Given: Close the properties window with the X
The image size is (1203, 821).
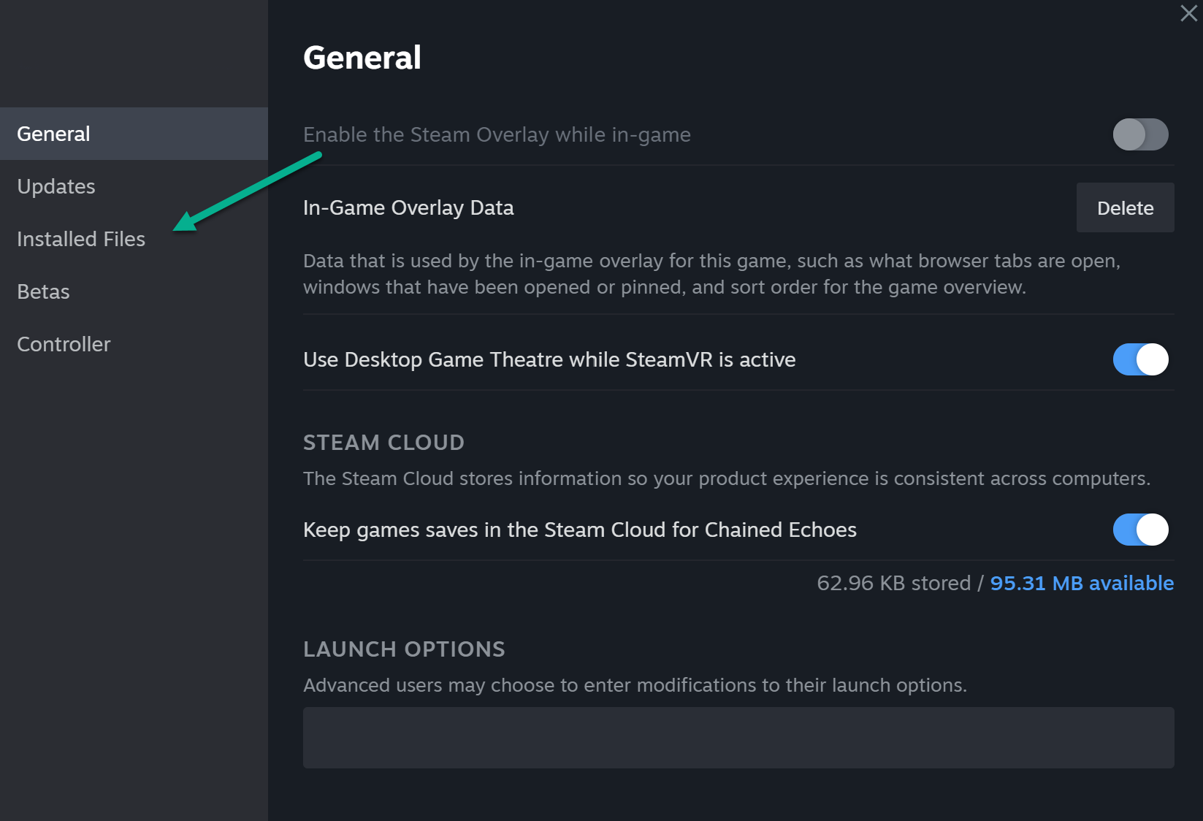Looking at the screenshot, I should tap(1188, 13).
